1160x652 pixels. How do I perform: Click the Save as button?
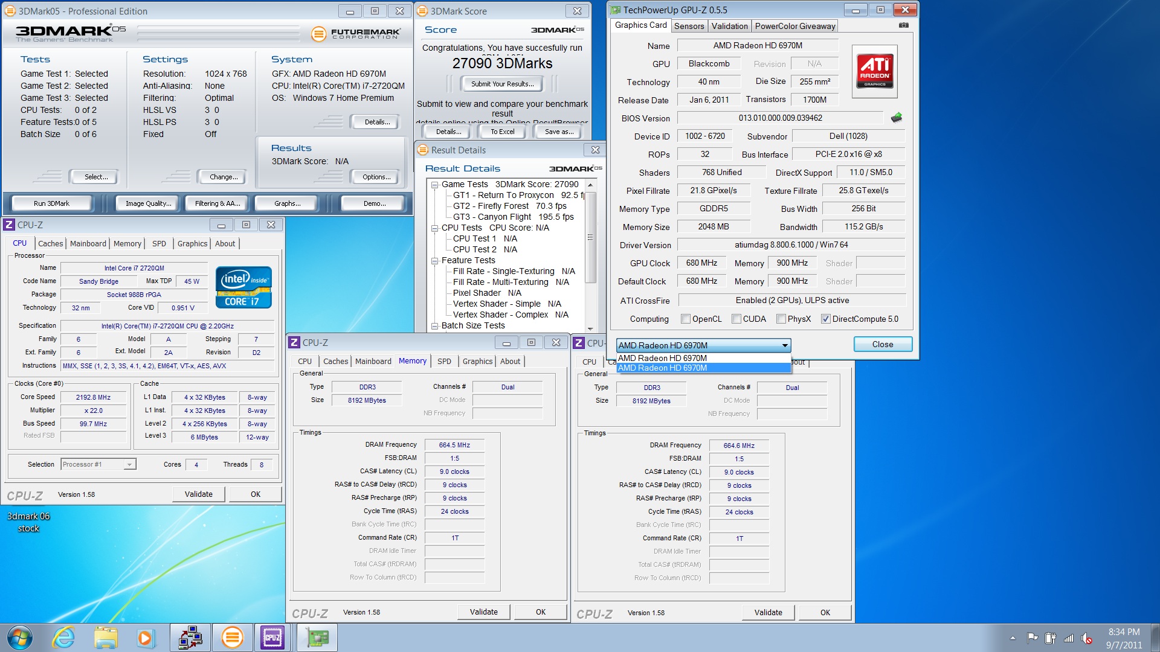[x=559, y=132]
